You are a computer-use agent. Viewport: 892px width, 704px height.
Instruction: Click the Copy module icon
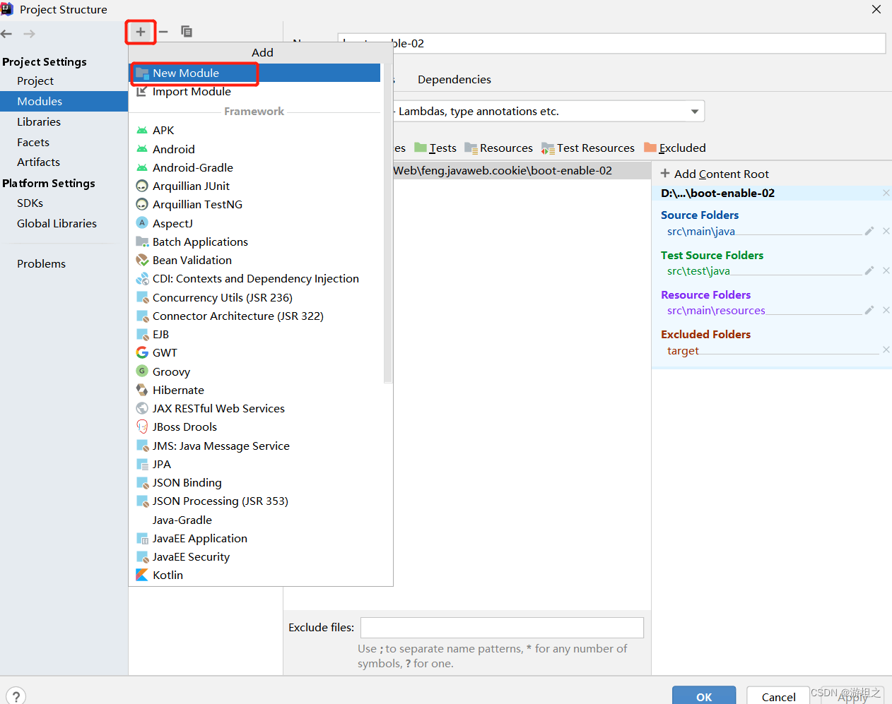(187, 32)
